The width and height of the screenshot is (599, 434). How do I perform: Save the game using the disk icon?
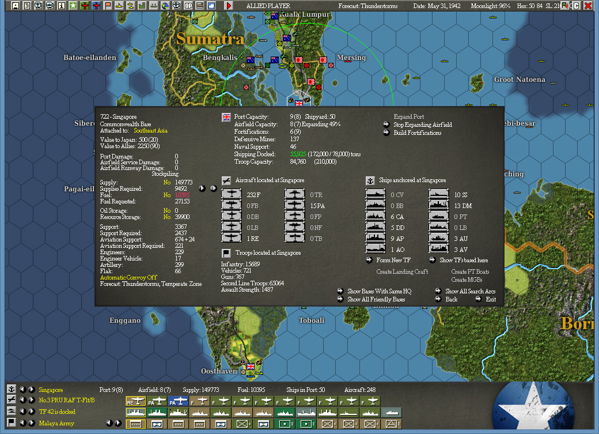coord(16,6)
